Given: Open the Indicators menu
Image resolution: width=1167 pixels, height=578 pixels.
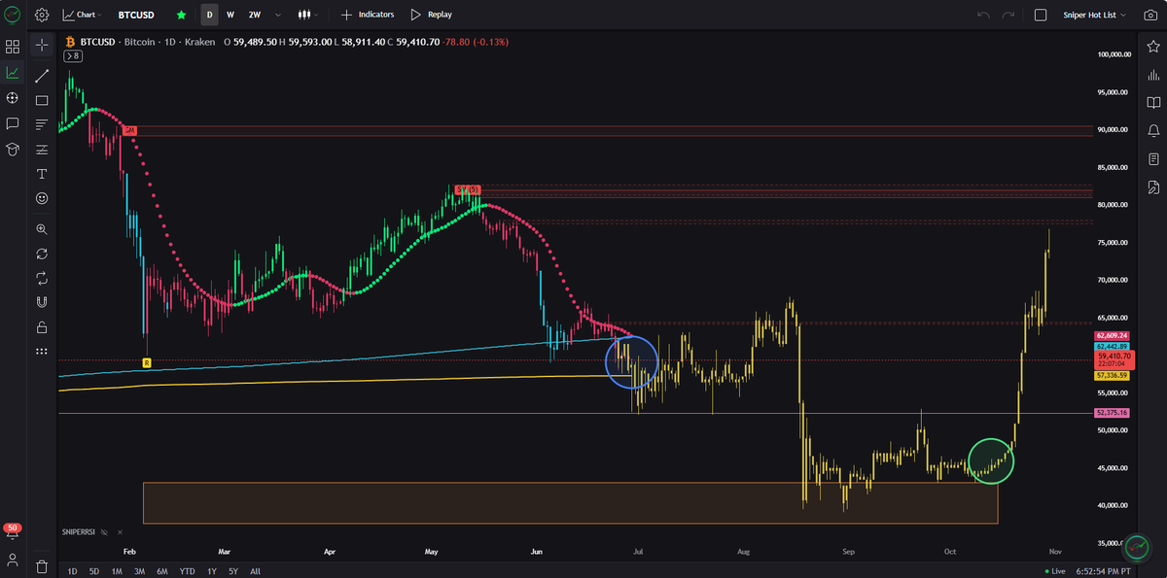Looking at the screenshot, I should [x=368, y=15].
